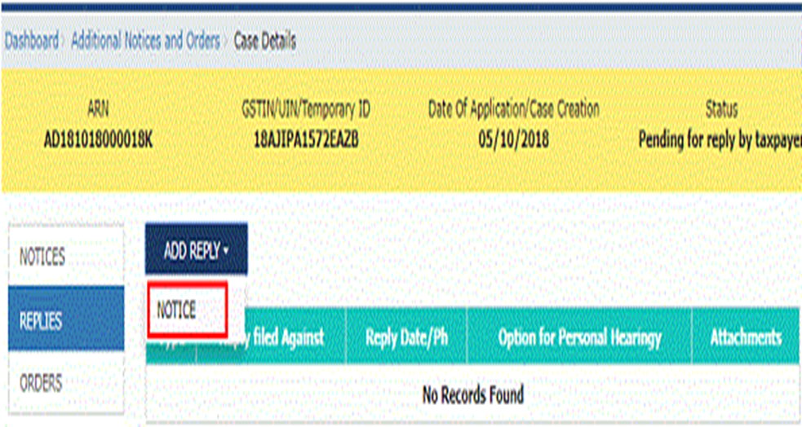Click the No Records Found table row

click(x=472, y=395)
